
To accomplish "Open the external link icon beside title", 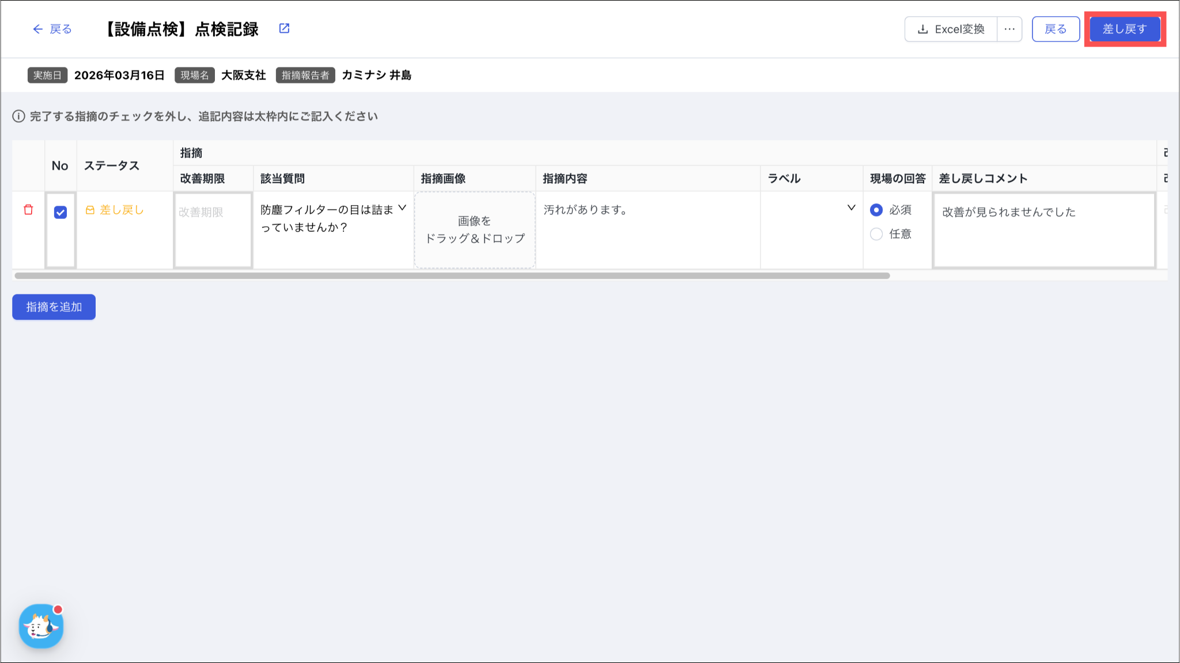I will point(284,28).
